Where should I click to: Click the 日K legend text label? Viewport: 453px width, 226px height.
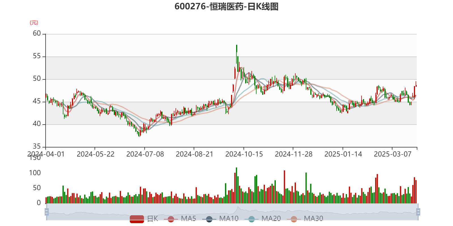152,218
